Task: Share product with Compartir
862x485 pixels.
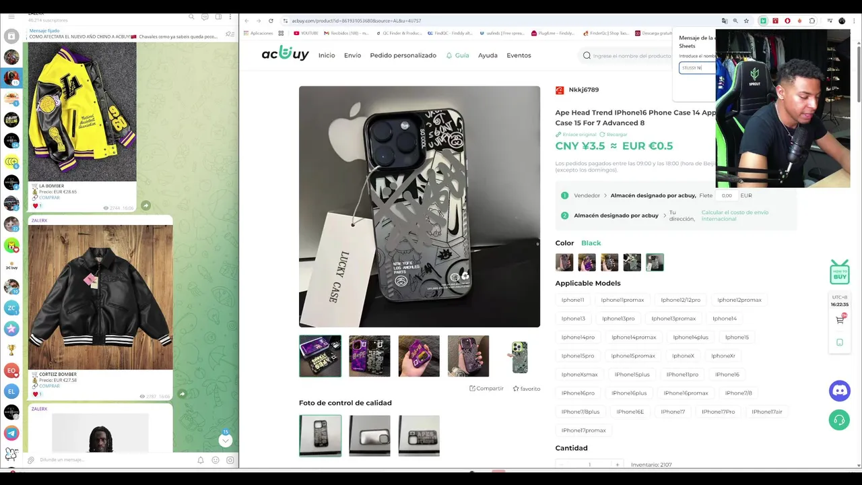Action: pos(486,388)
